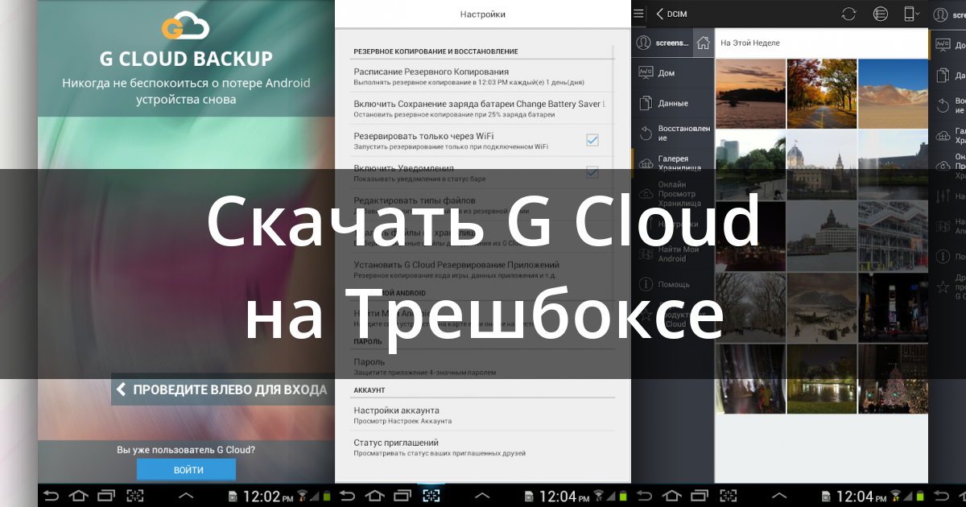Open Онлайн Просмотр Хранилища in the sidebar
Screen dimensions: 966x507
(673, 194)
